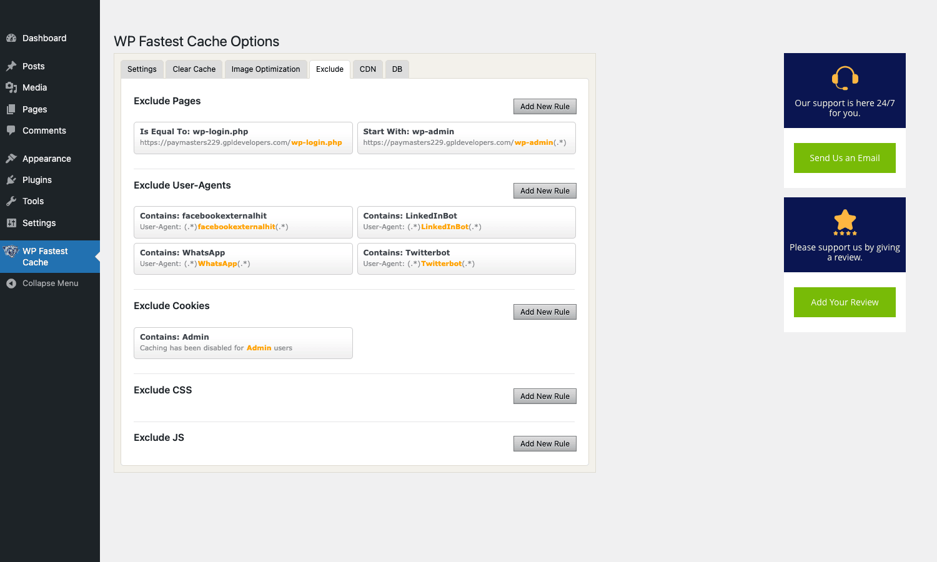Click the Exclude User-Agents heading
This screenshot has height=562, width=937.
click(182, 185)
